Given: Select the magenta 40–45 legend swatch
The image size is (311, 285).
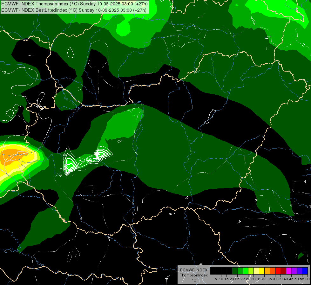Looking at the screenshot, I should (x=288, y=271).
